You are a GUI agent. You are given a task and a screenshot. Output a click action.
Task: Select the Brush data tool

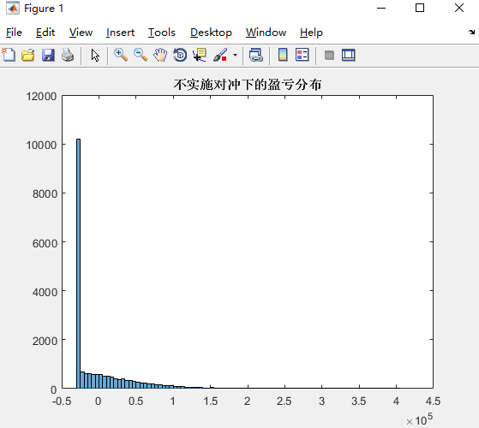[x=220, y=56]
